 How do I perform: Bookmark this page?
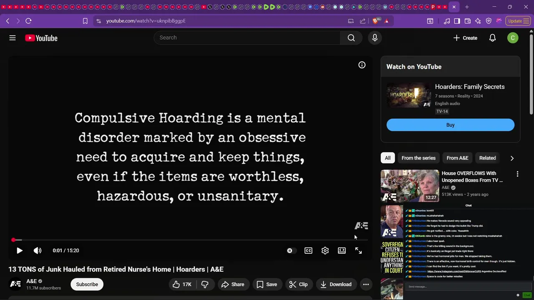coord(85,21)
